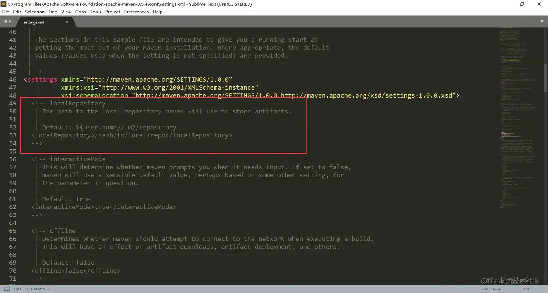This screenshot has height=293, width=548.
Task: Click '/path/to/local/repo' text on line 53
Action: click(x=129, y=135)
